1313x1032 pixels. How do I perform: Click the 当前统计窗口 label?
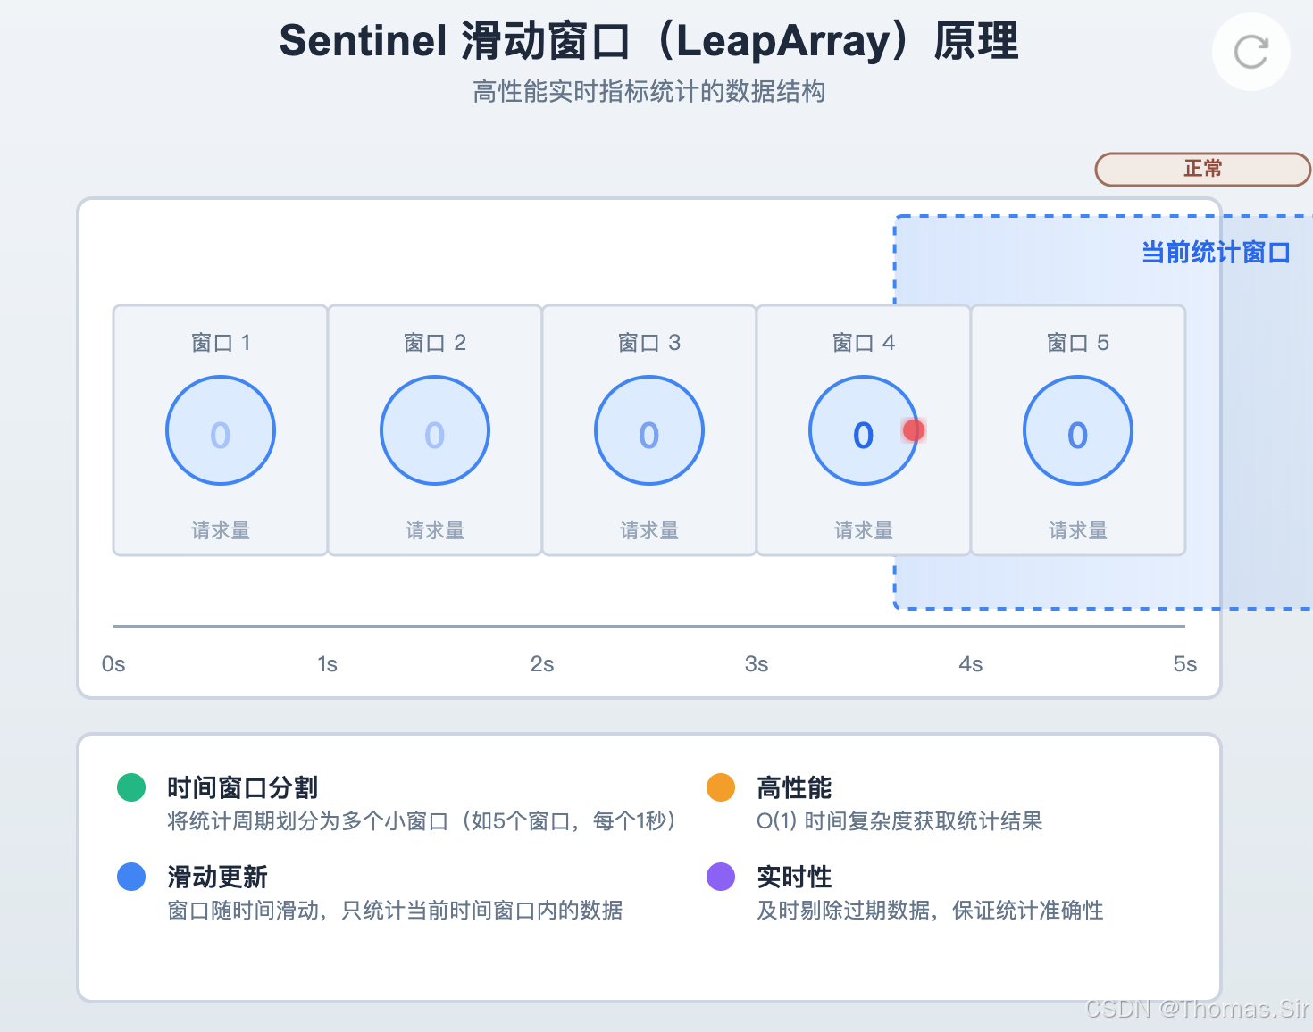(x=1216, y=253)
